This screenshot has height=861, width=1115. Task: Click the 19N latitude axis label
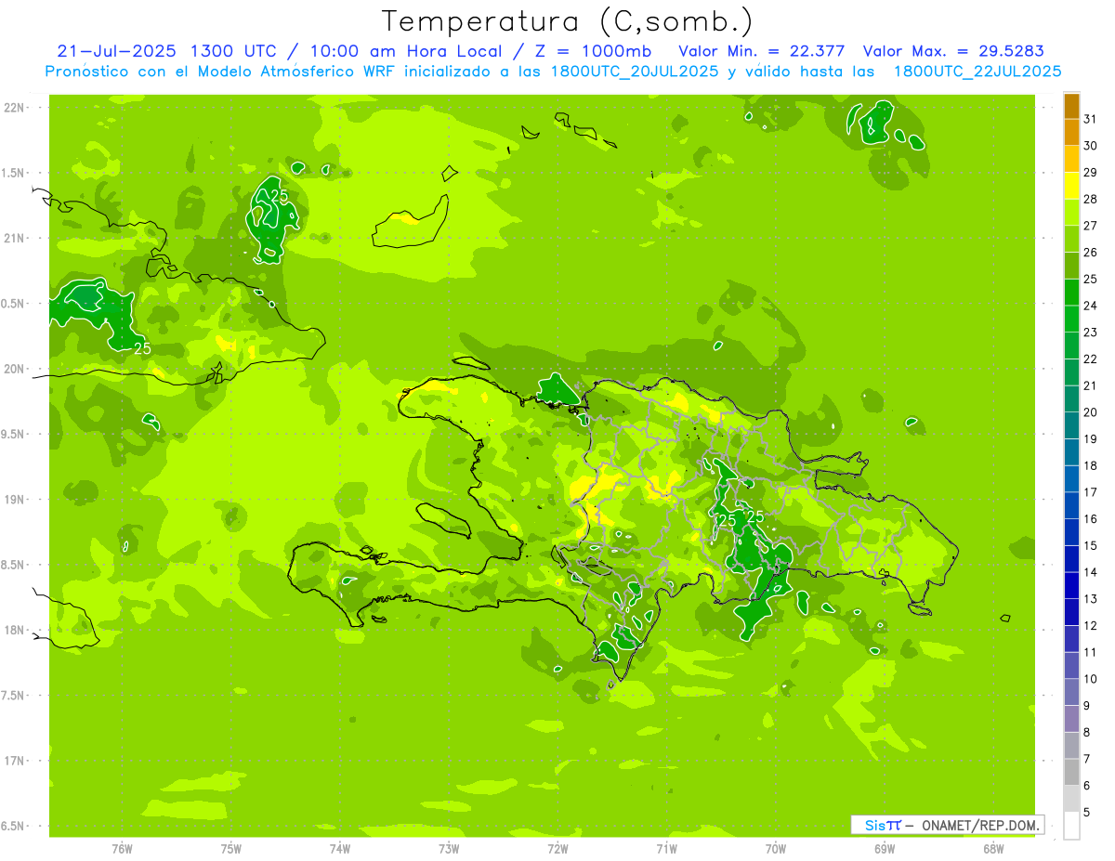point(16,500)
